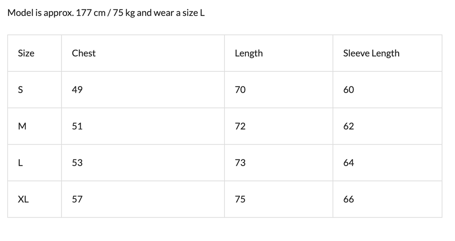Click length value 73 in L row
This screenshot has width=455, height=241.
pos(240,163)
